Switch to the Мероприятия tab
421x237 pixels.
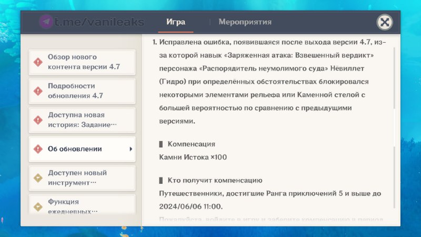[245, 22]
